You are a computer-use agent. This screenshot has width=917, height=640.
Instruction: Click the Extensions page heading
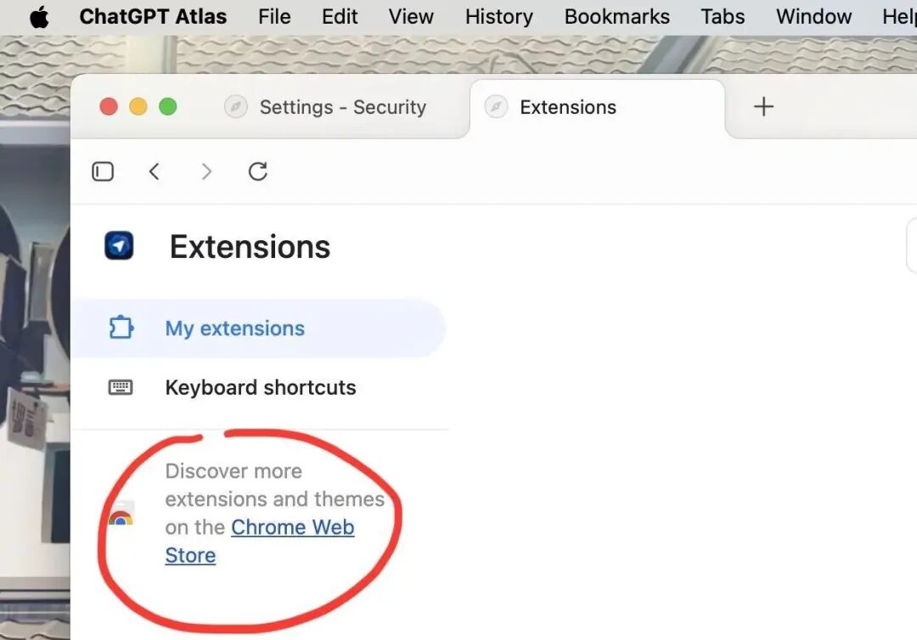tap(250, 247)
